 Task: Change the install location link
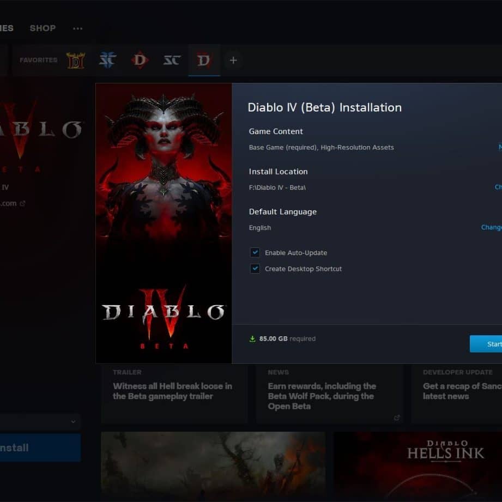pos(498,187)
